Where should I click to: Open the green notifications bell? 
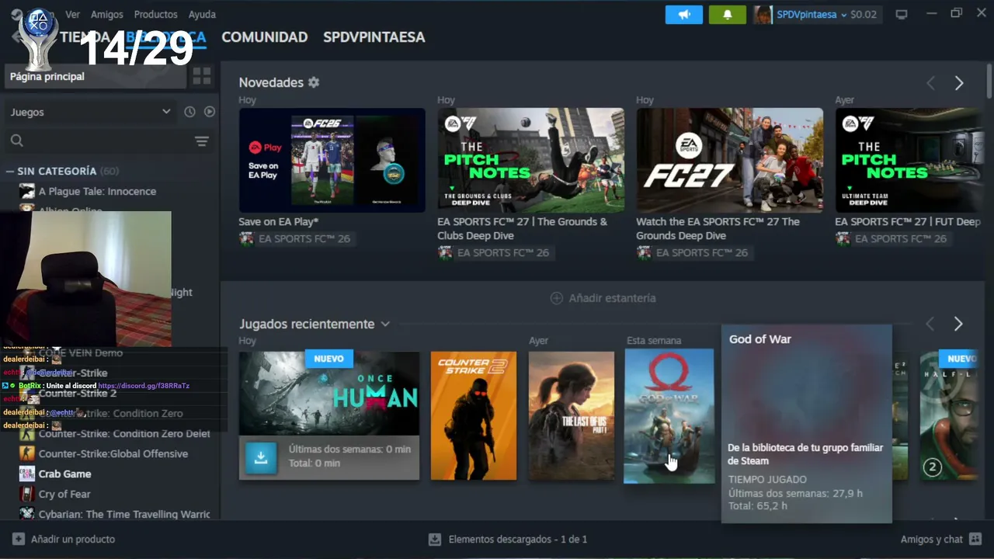[x=728, y=15]
